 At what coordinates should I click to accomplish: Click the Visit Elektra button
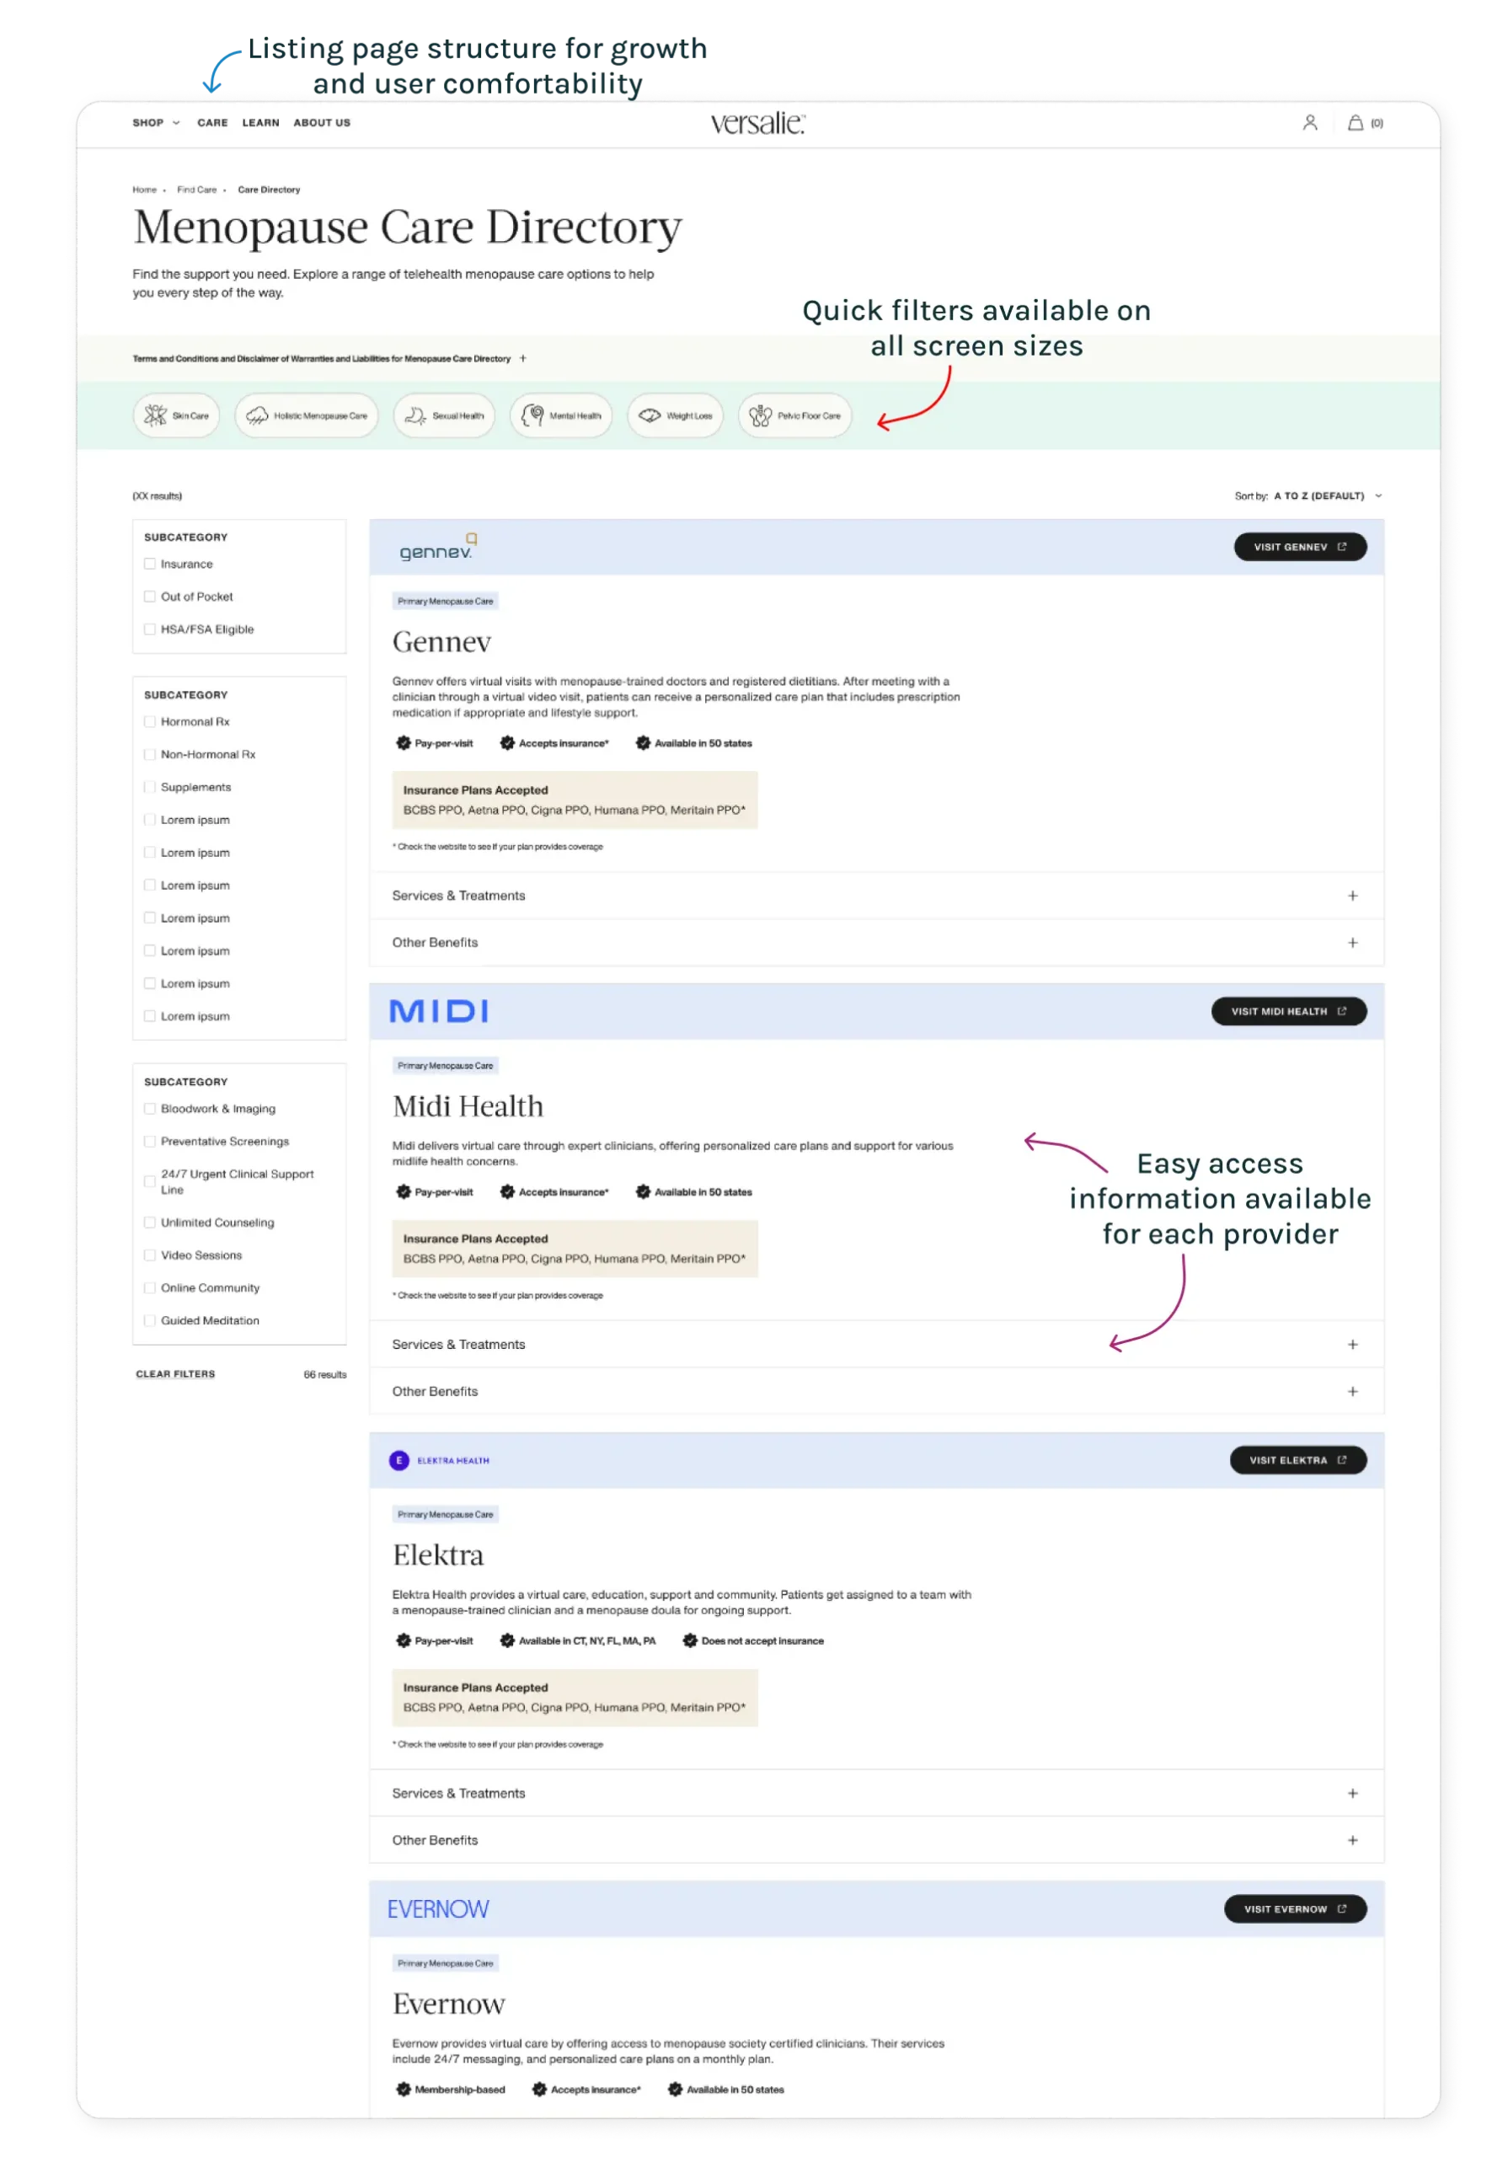(x=1297, y=1460)
